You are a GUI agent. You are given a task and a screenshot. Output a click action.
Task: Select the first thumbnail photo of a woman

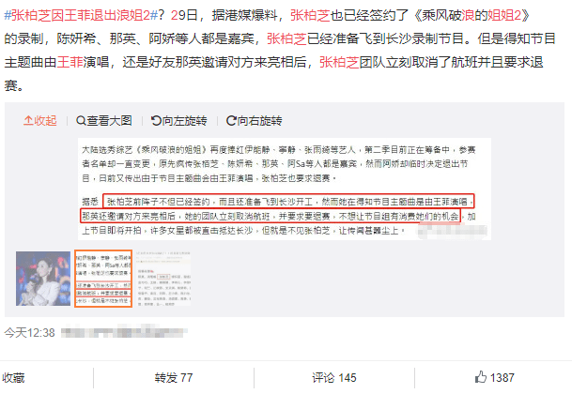[x=43, y=279]
